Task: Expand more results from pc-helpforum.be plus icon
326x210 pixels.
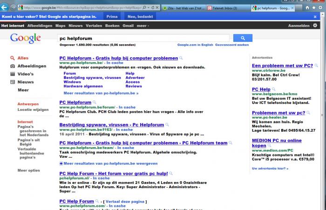Action: pyautogui.click(x=61, y=163)
